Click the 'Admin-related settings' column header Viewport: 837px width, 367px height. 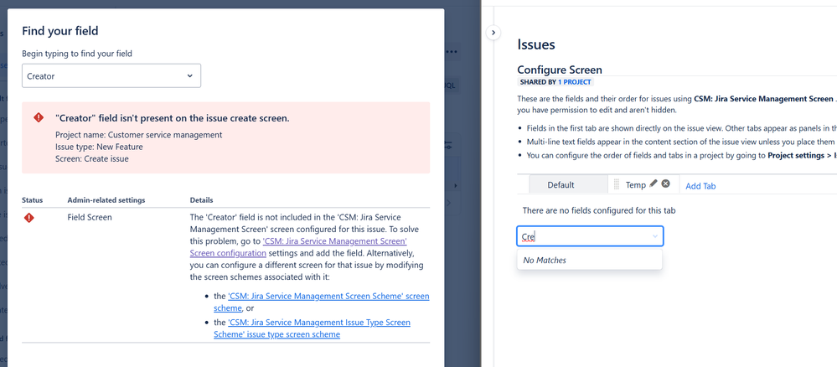pos(106,200)
